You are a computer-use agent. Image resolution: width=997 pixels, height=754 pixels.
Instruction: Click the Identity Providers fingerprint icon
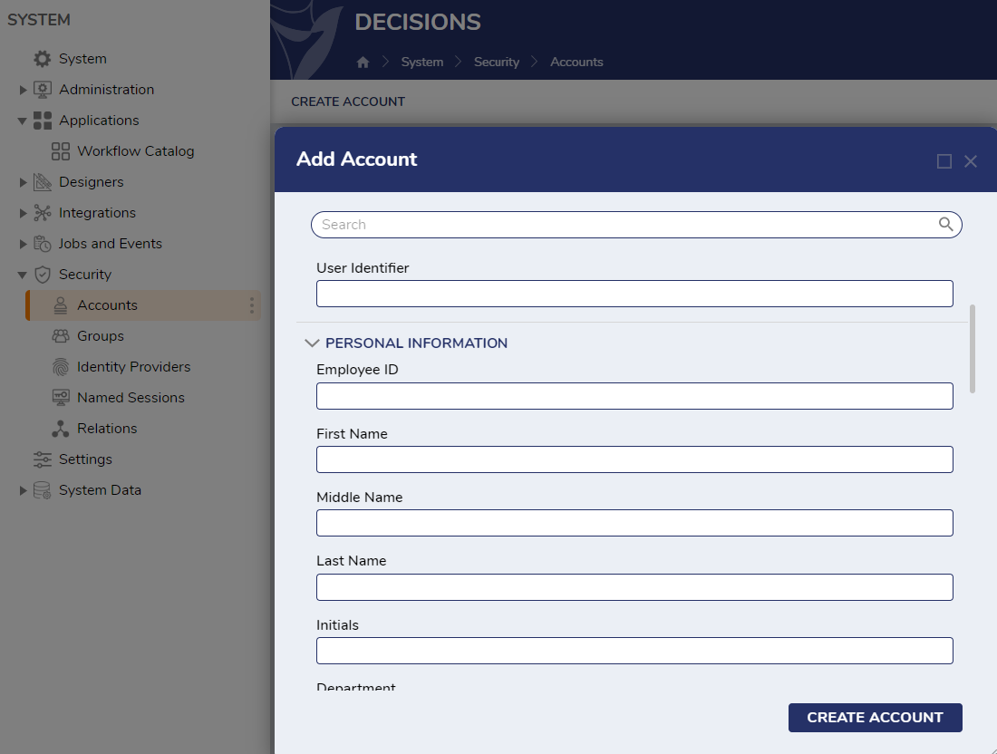coord(61,366)
